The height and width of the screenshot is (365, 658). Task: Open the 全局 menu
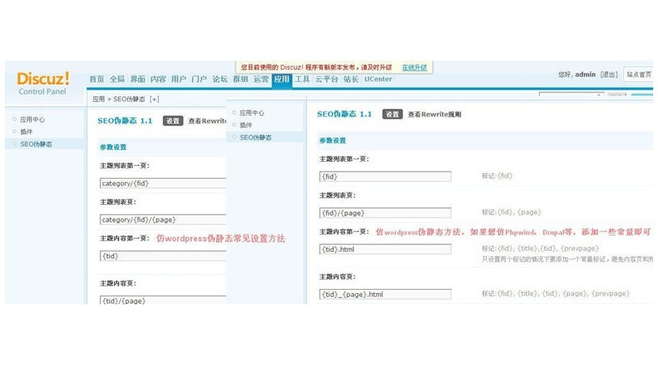point(117,79)
